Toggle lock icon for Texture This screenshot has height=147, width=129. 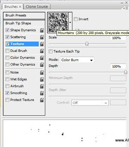pos(42,44)
